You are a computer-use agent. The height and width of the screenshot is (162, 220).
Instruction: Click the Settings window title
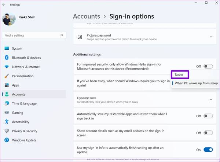(x=15, y=5)
